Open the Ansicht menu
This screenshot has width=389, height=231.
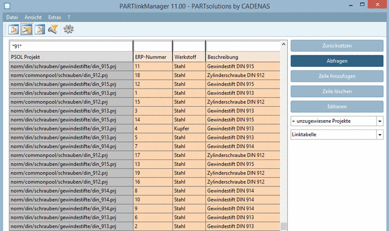[33, 17]
